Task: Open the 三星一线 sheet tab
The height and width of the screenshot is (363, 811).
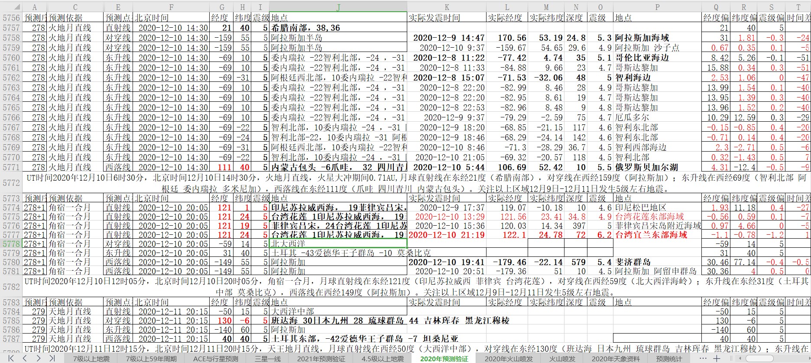Action: (268, 359)
